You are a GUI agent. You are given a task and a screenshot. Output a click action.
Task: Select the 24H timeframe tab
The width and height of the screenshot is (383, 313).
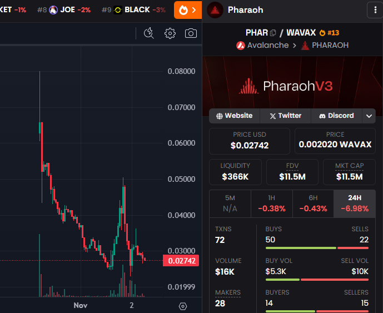pyautogui.click(x=355, y=203)
